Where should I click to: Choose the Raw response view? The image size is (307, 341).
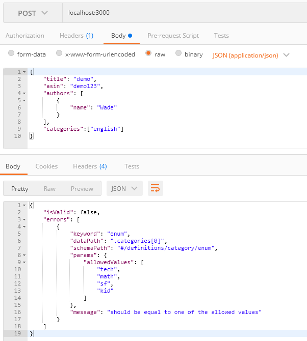click(49, 188)
